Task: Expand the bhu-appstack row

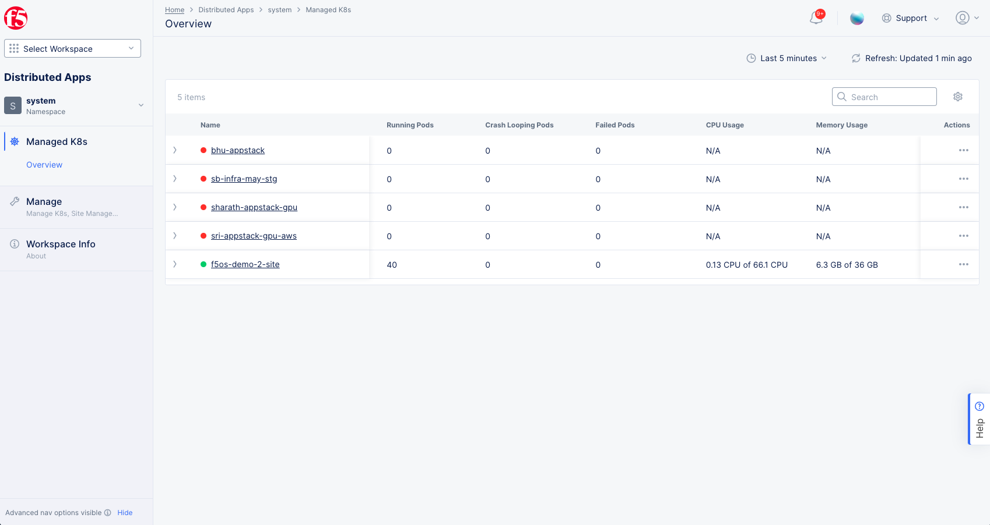Action: (x=174, y=150)
